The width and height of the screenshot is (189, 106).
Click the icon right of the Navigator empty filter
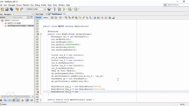click(x=32, y=17)
